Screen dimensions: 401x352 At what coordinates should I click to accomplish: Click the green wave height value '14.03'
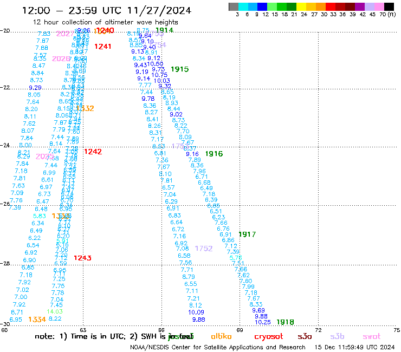(x=55, y=311)
